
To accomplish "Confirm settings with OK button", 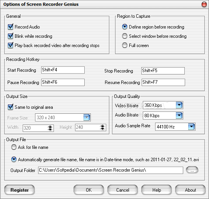I will [x=89, y=190].
